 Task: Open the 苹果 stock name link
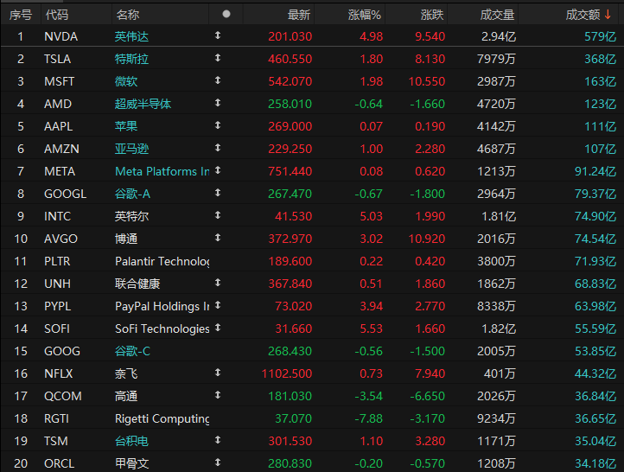tap(126, 126)
